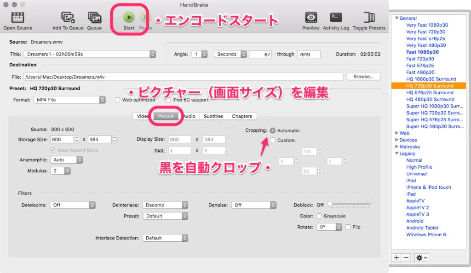Viewport: 471px width, 273px height.
Task: Select the AppleTV 3 preset
Action: click(x=418, y=214)
